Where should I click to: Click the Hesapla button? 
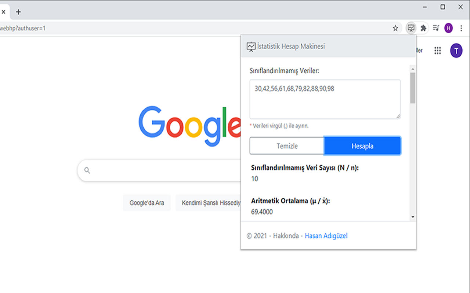[x=362, y=146]
